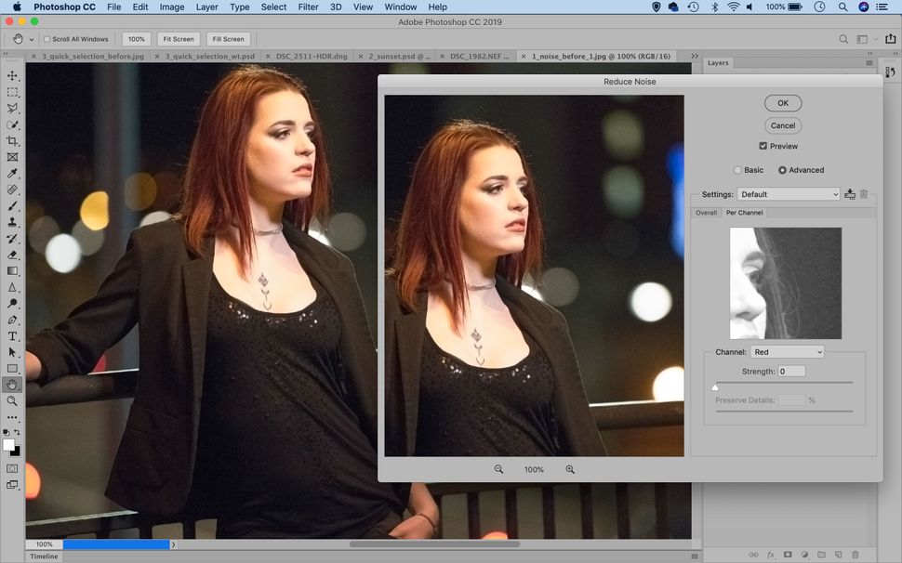
Task: Uncheck the Preview checkbox
Action: 763,146
